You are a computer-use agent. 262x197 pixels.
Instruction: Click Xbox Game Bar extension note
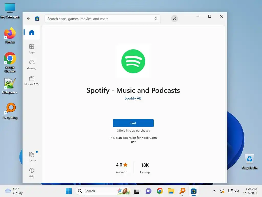pyautogui.click(x=133, y=140)
